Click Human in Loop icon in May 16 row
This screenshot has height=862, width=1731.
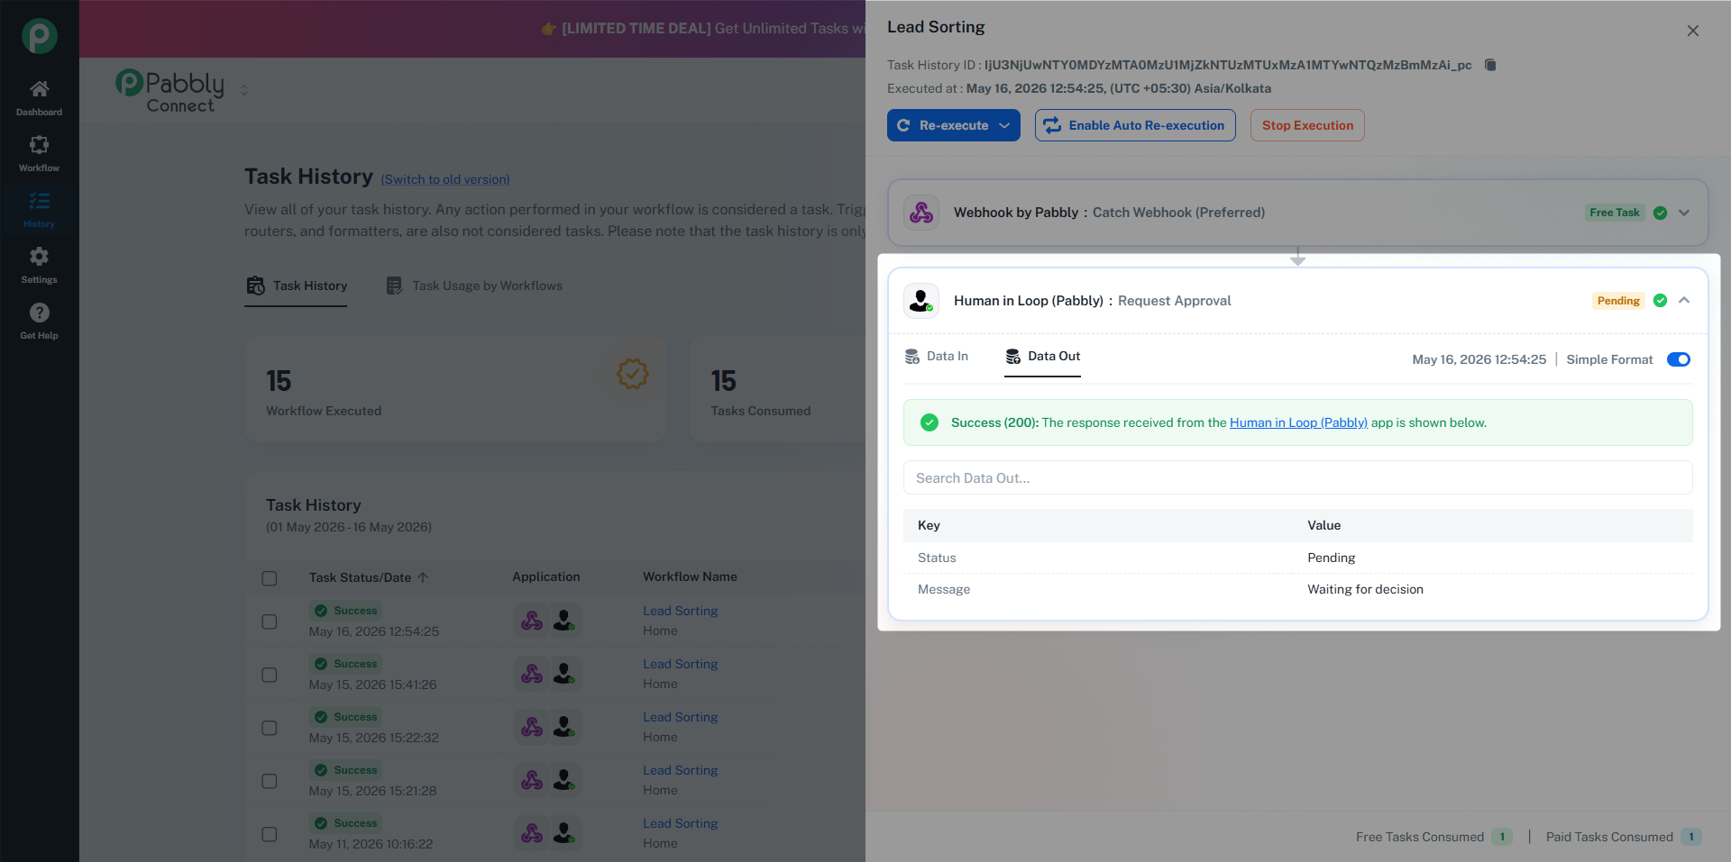coord(564,621)
